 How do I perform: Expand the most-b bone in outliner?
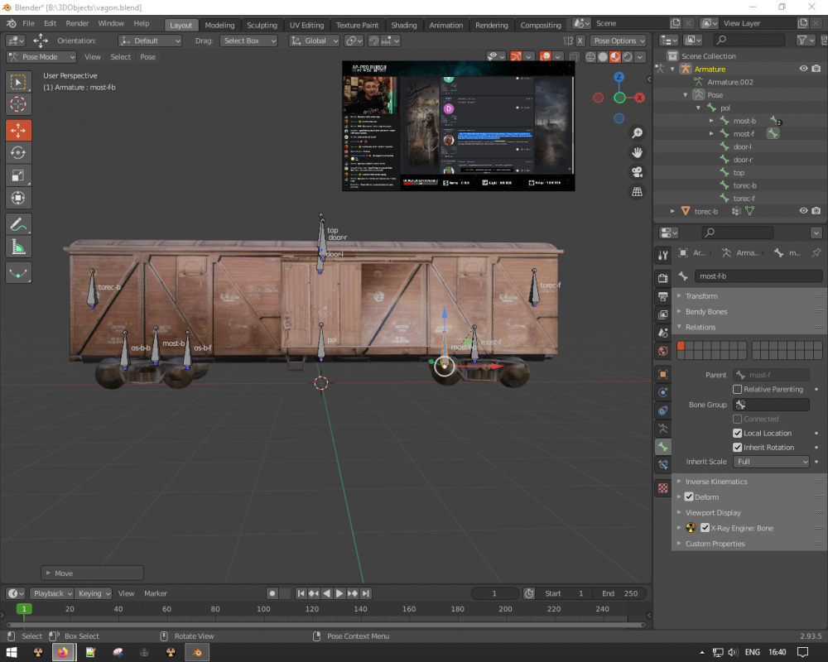coord(711,121)
